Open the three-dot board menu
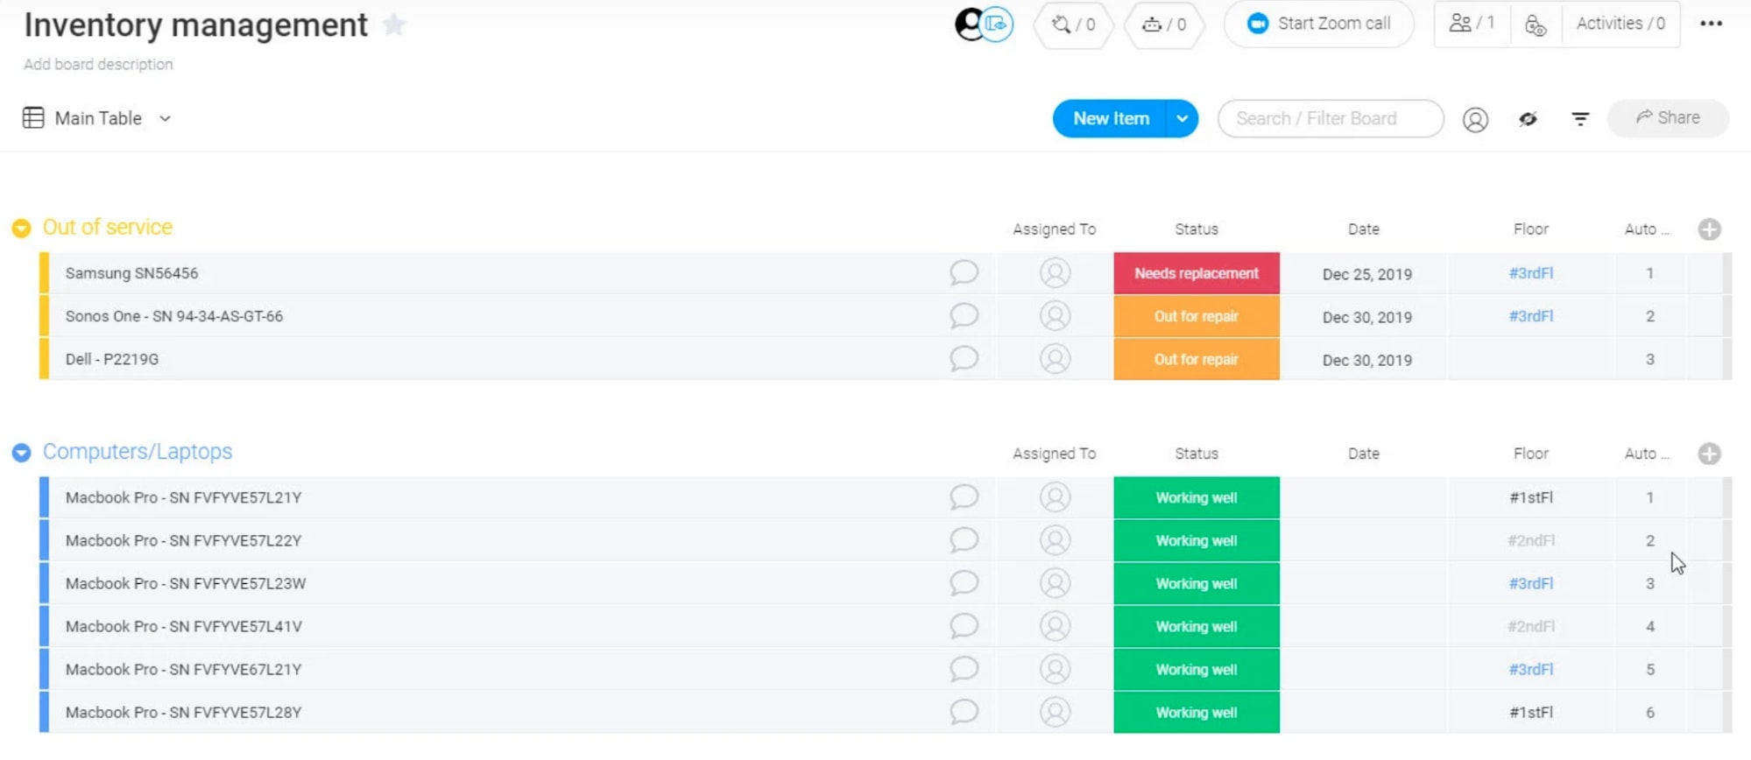Viewport: 1751px width, 760px height. coord(1711,24)
